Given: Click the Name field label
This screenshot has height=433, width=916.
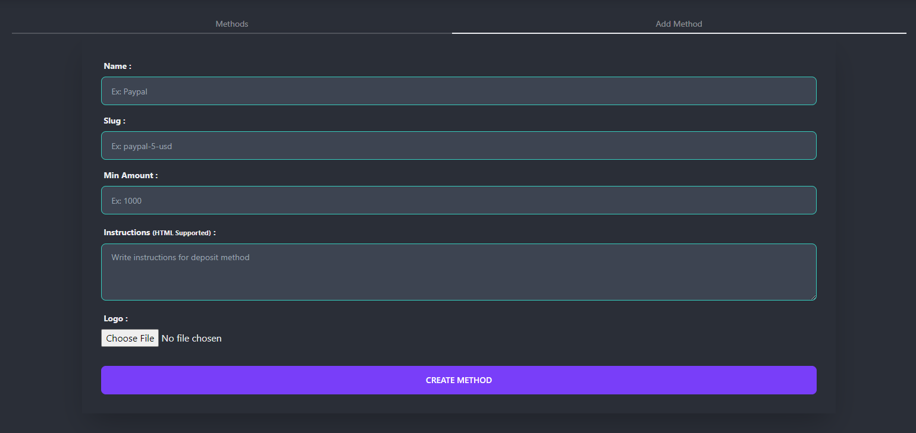Looking at the screenshot, I should pos(117,66).
